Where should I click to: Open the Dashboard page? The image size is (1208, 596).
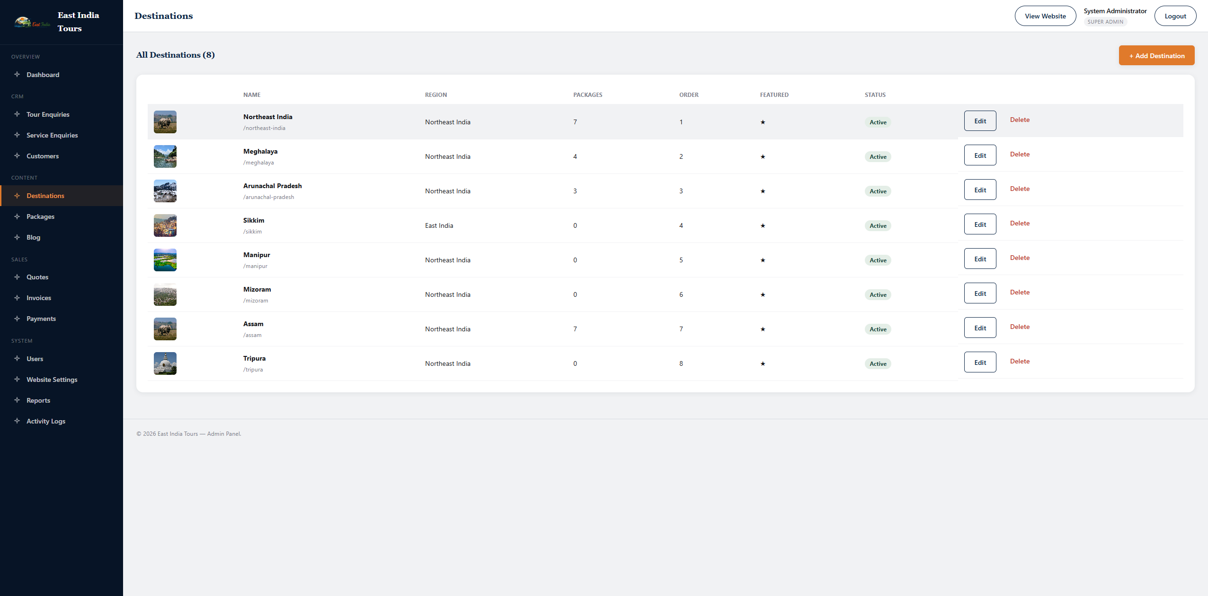click(x=62, y=75)
